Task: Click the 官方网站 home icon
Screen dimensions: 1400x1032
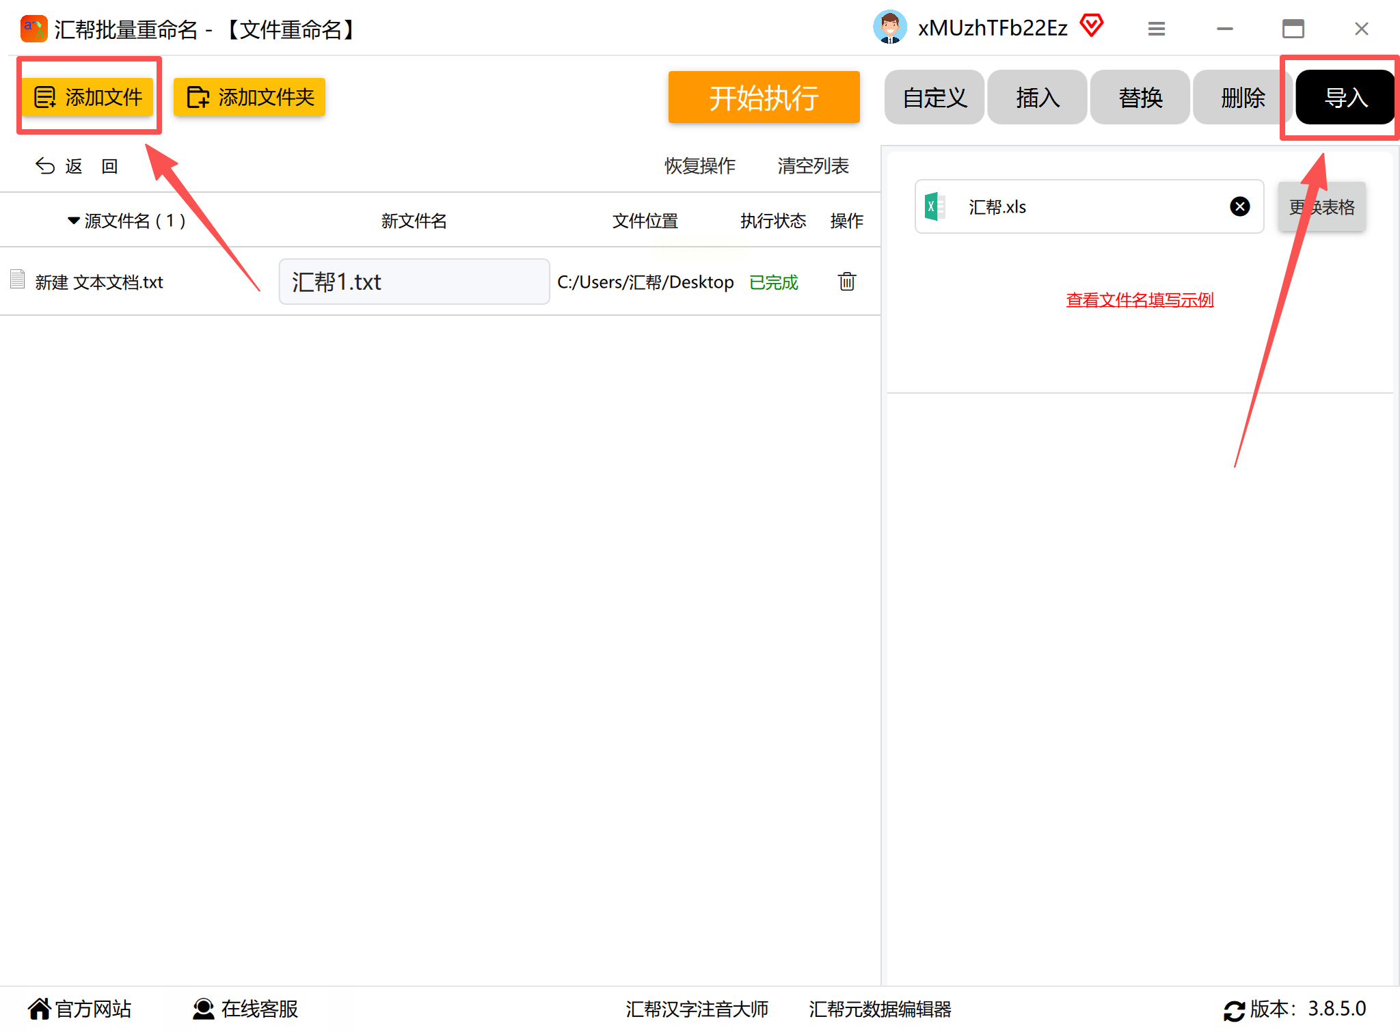Action: pyautogui.click(x=39, y=1009)
